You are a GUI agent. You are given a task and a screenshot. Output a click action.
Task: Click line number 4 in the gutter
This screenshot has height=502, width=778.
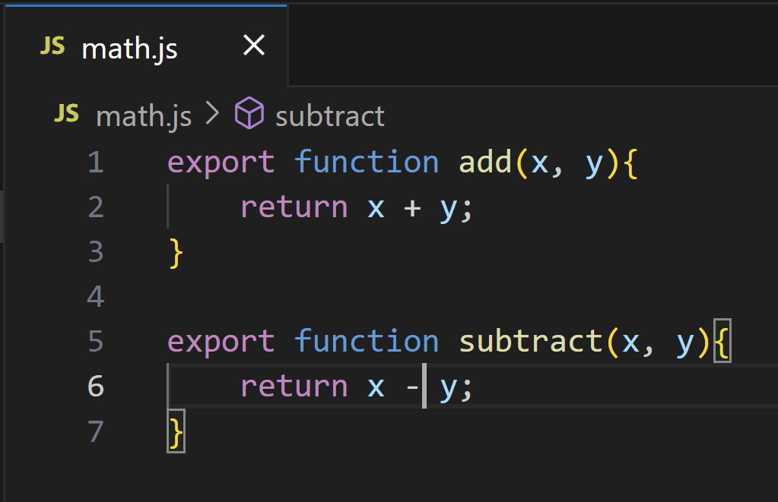tap(96, 296)
